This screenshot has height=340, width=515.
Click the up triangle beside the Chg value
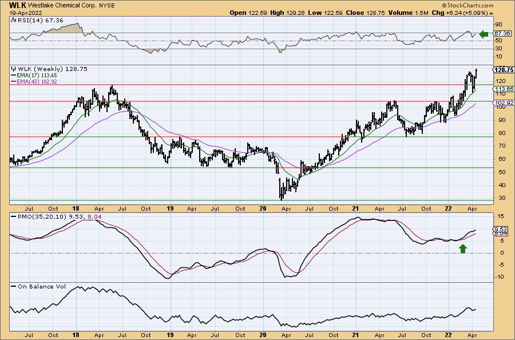(491, 13)
